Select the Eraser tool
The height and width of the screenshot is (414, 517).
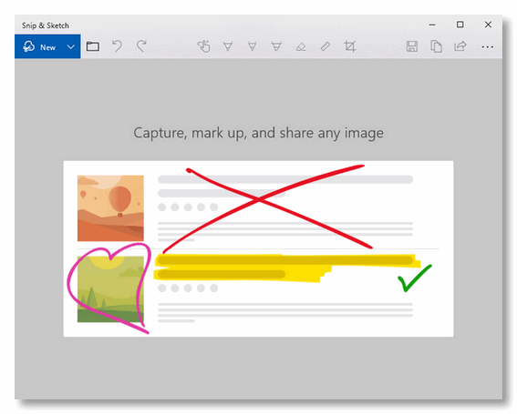301,47
